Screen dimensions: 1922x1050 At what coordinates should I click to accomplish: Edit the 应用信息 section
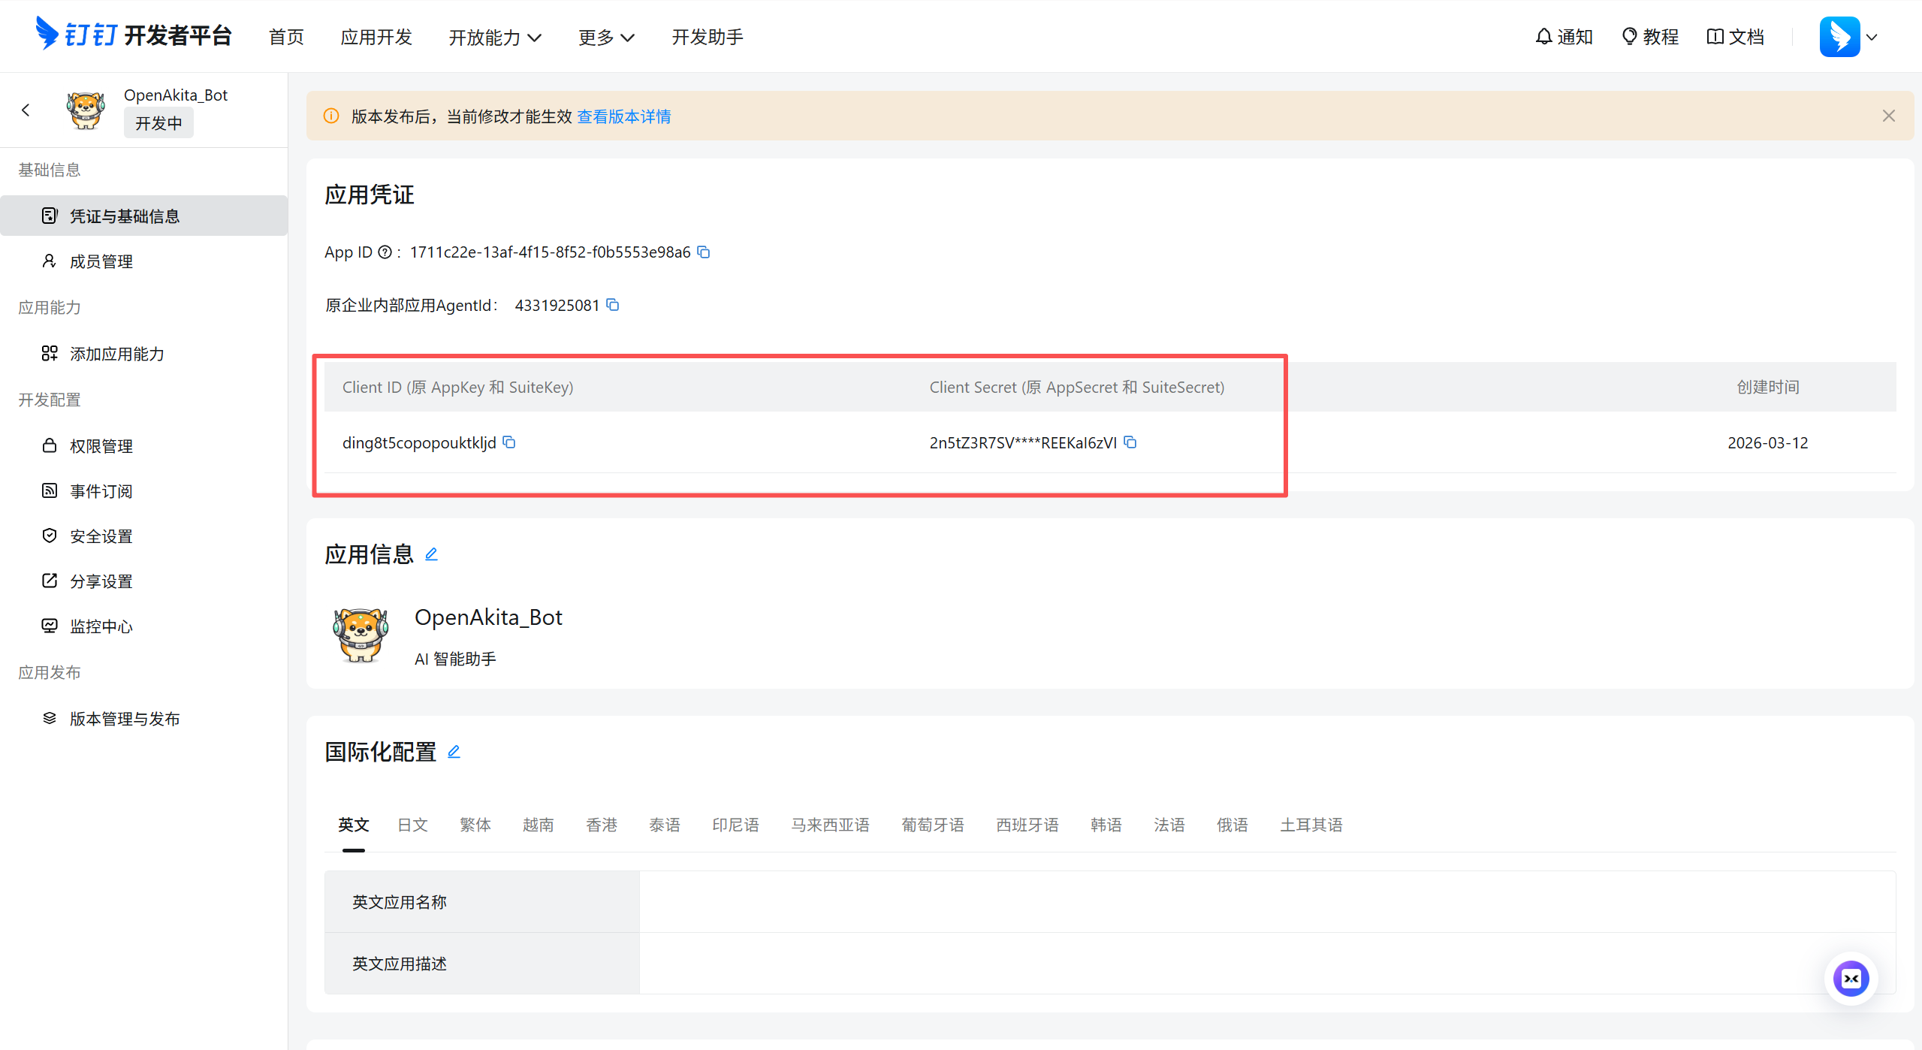click(x=431, y=554)
